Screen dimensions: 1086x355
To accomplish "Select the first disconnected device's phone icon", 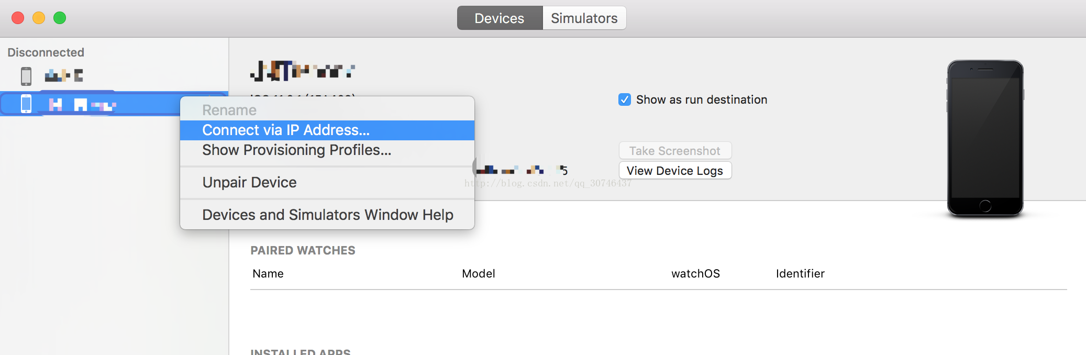I will pos(26,76).
